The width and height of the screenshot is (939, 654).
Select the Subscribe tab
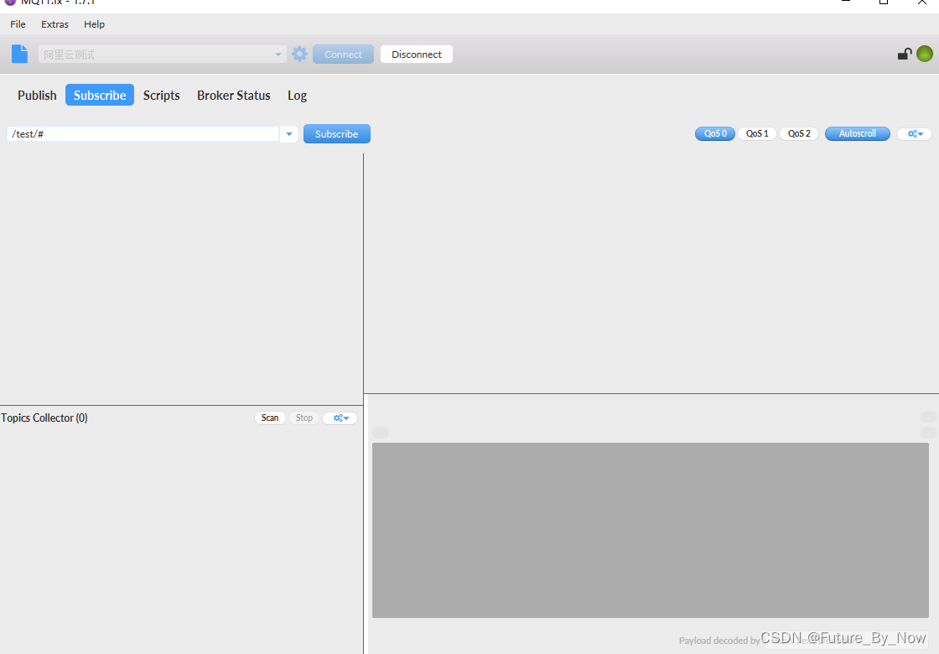[x=100, y=96]
